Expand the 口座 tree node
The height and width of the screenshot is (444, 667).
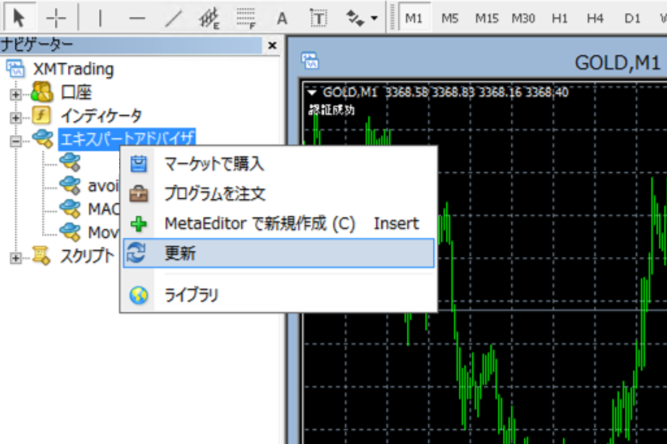click(x=16, y=94)
